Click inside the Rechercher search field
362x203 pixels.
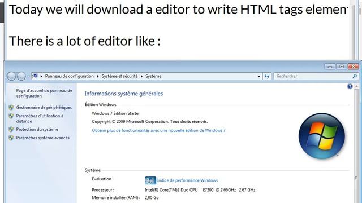pyautogui.click(x=313, y=76)
